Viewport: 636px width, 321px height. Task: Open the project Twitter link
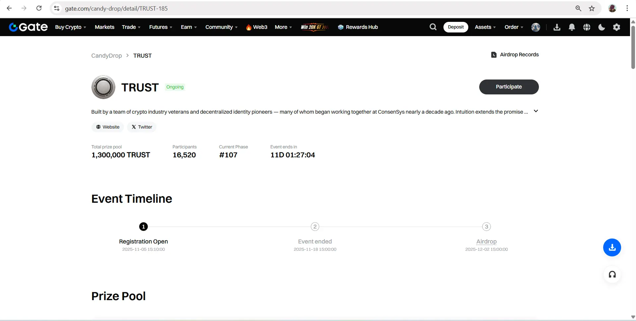coord(142,127)
